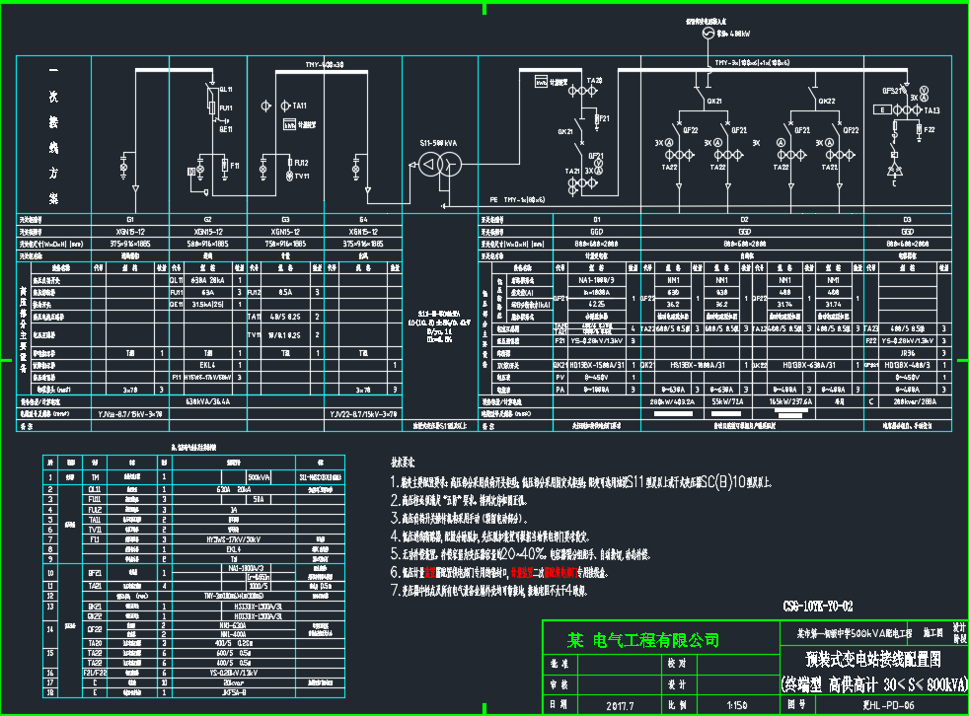Click the vertical '高压部分主要设备' heading
The width and height of the screenshot is (969, 716).
23,328
